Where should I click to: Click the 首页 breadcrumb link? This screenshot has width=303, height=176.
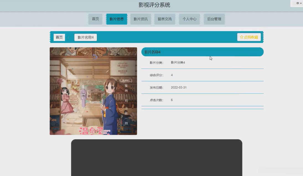(59, 37)
